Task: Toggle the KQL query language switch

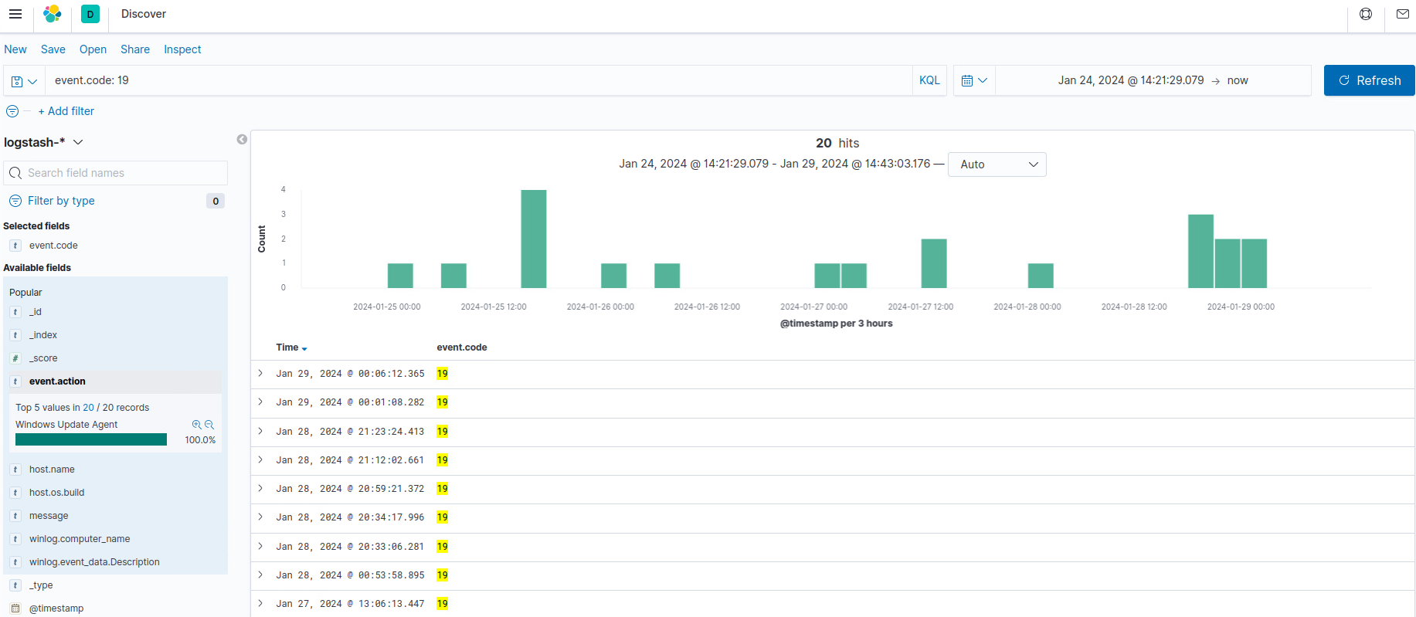Action: (x=929, y=80)
